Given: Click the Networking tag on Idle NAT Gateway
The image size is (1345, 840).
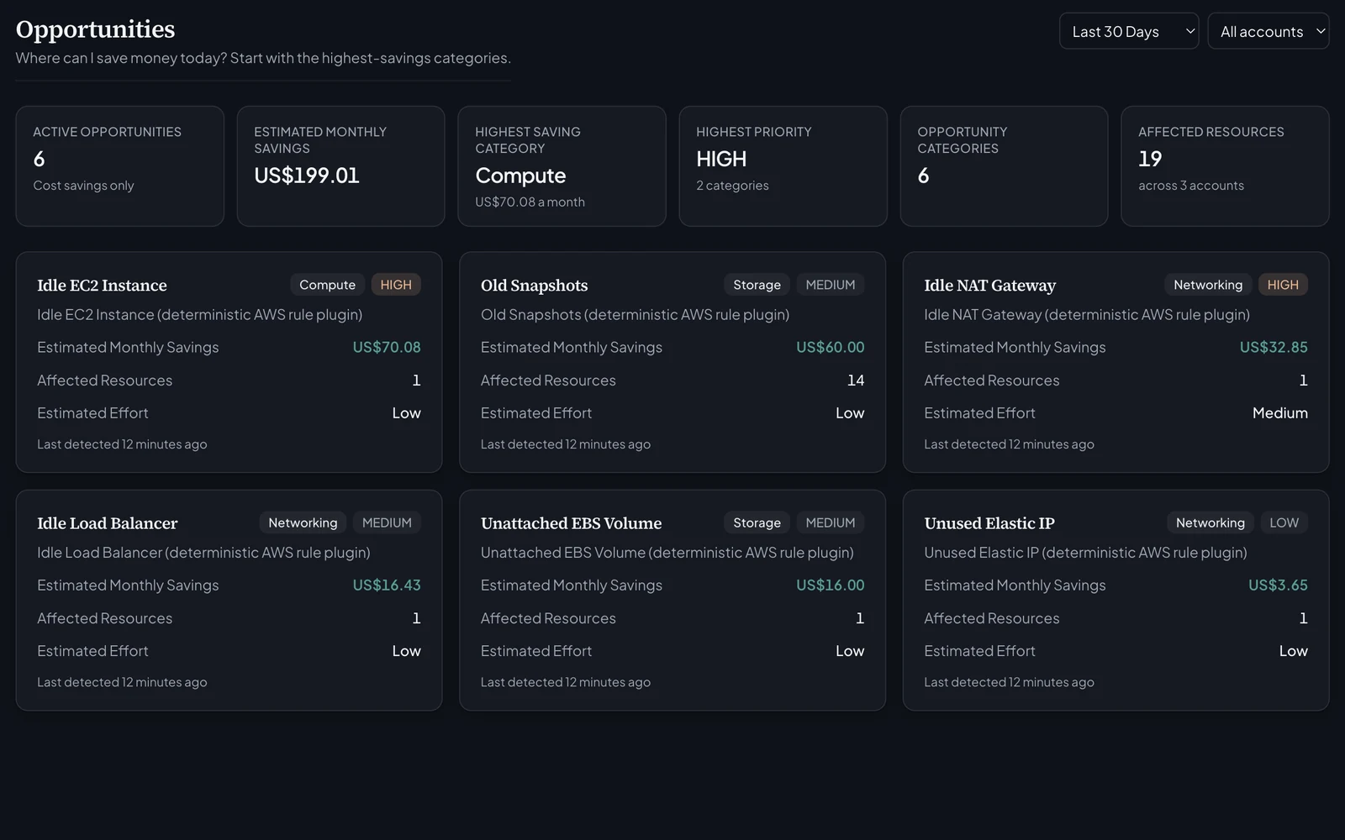Looking at the screenshot, I should pyautogui.click(x=1208, y=285).
